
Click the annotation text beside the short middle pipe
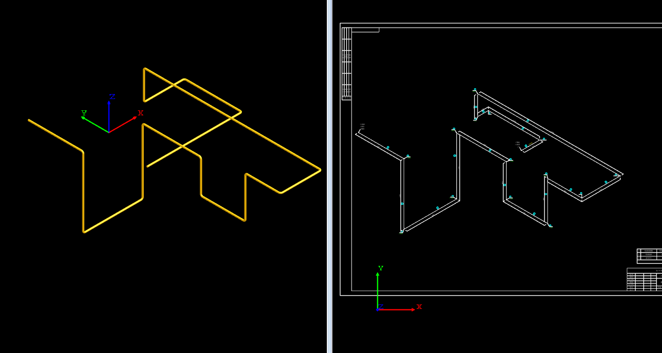[x=517, y=144]
